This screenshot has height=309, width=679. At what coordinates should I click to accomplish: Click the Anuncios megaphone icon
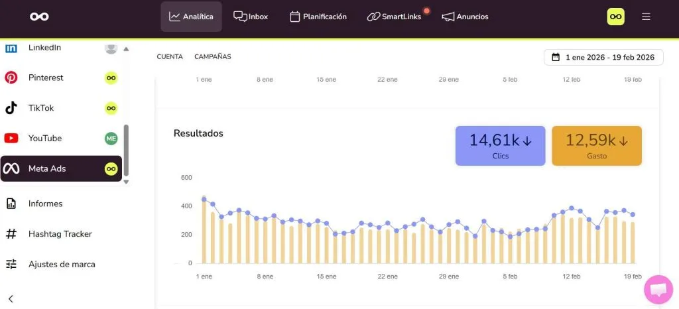pos(448,17)
